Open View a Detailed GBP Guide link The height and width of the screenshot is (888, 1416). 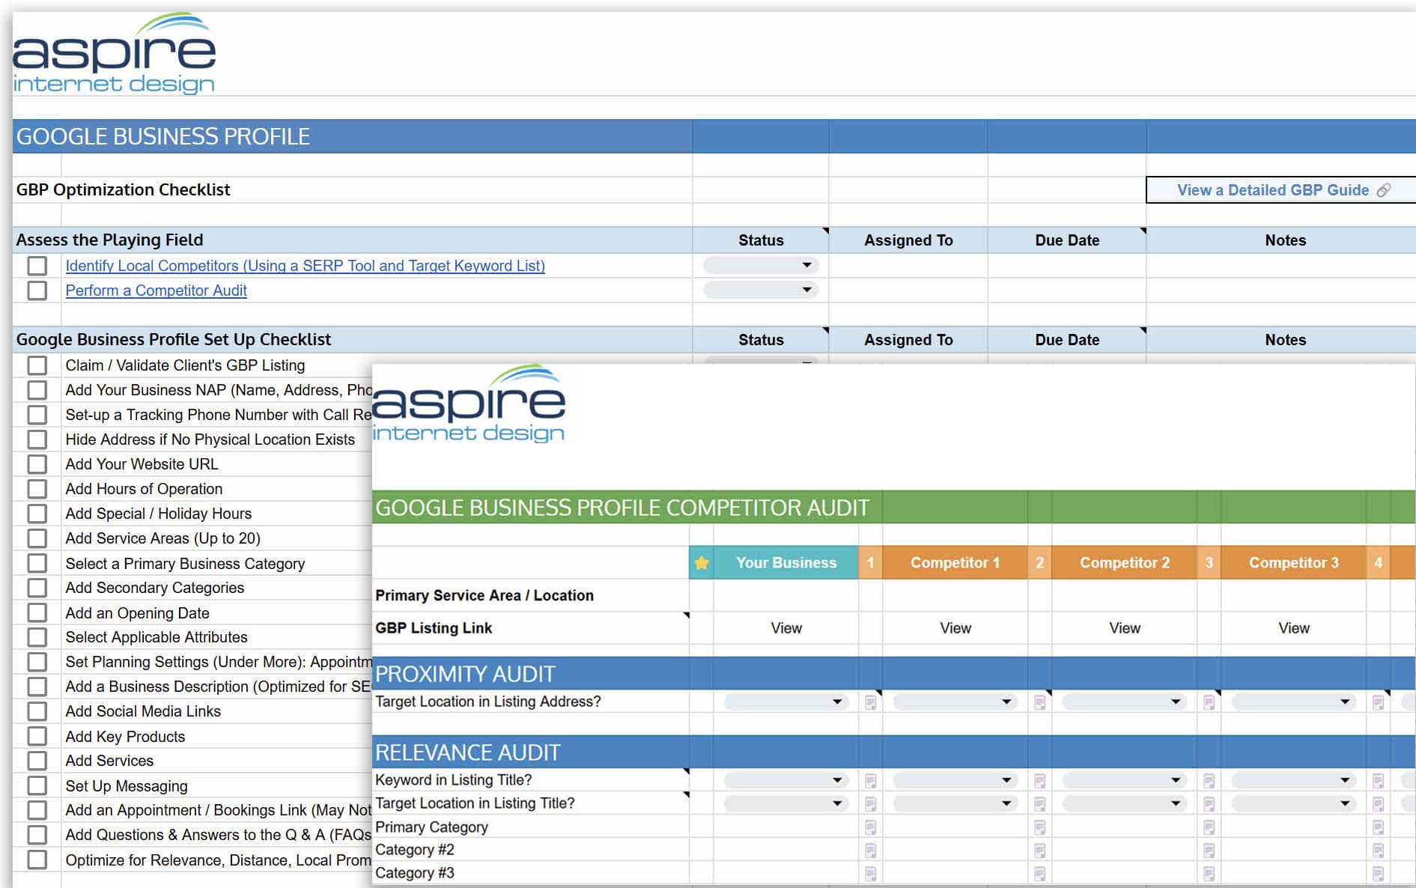1273,190
